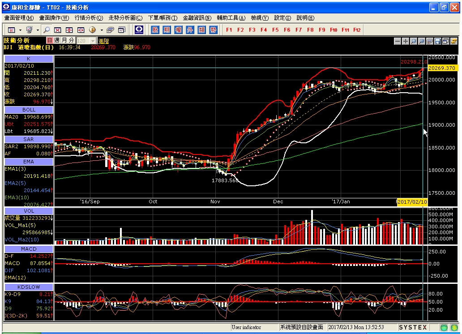
Task: Click the F12 shortcut button
Action: click(x=357, y=30)
